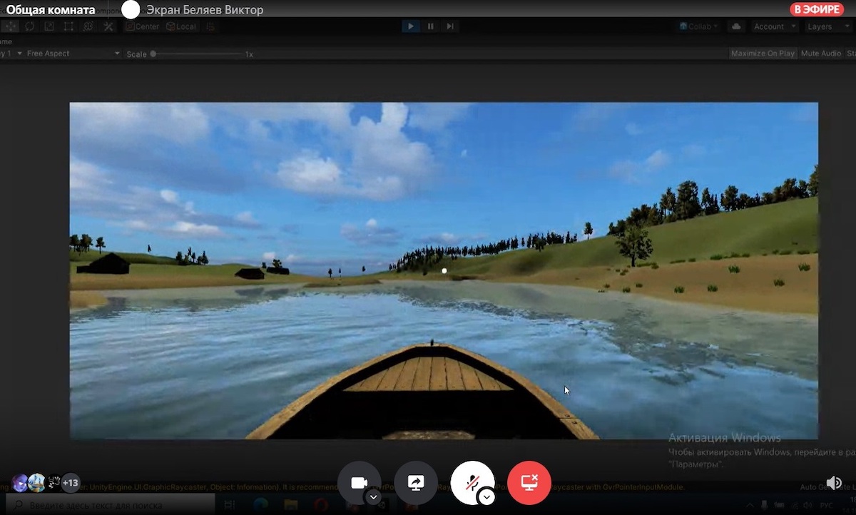Pause the Unity game preview
856x515 pixels.
tap(430, 26)
